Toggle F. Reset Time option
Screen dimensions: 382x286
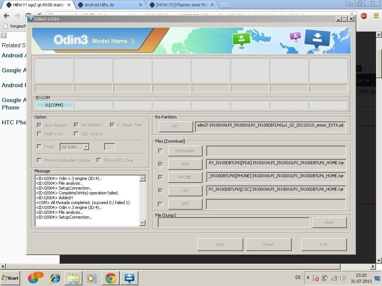coord(112,125)
